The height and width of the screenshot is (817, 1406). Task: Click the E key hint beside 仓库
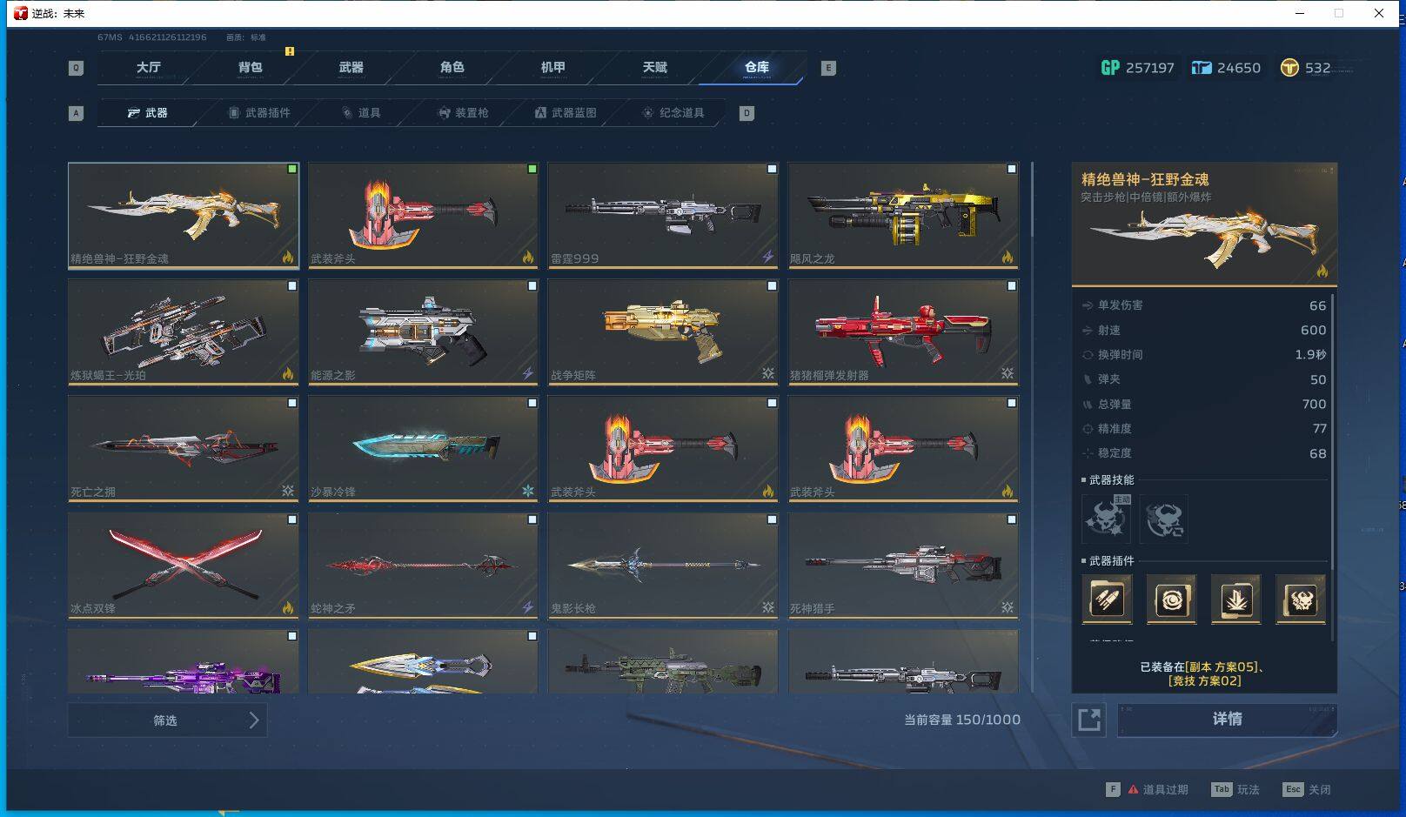(x=828, y=68)
